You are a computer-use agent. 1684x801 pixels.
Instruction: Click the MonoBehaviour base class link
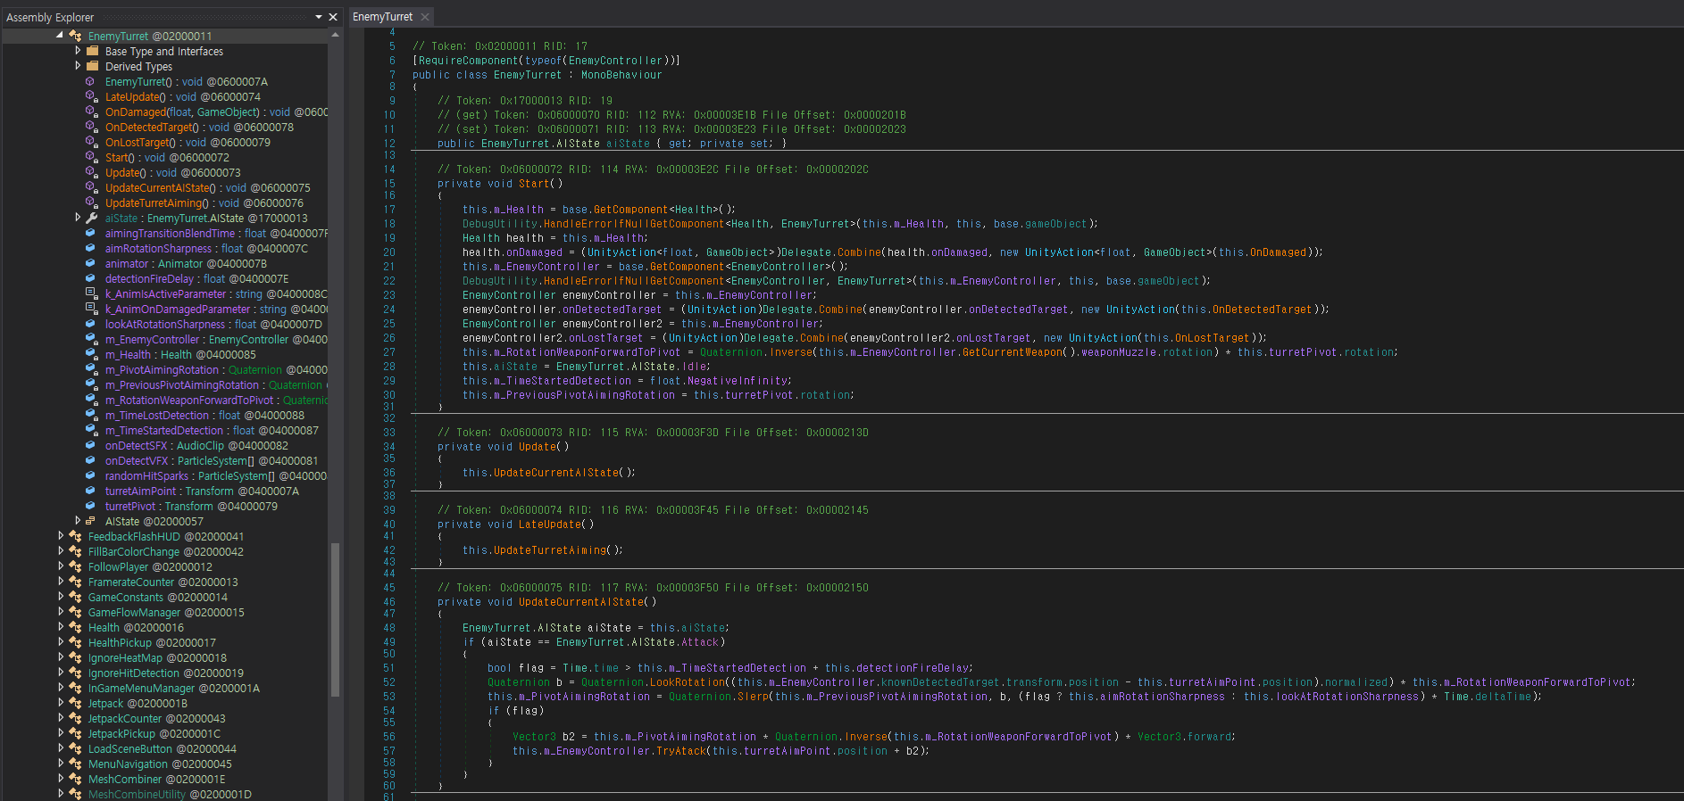621,75
